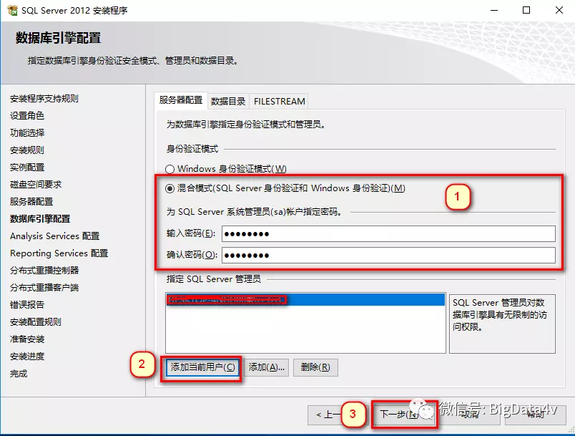Click 准备安装 step in sidebar

click(x=26, y=339)
